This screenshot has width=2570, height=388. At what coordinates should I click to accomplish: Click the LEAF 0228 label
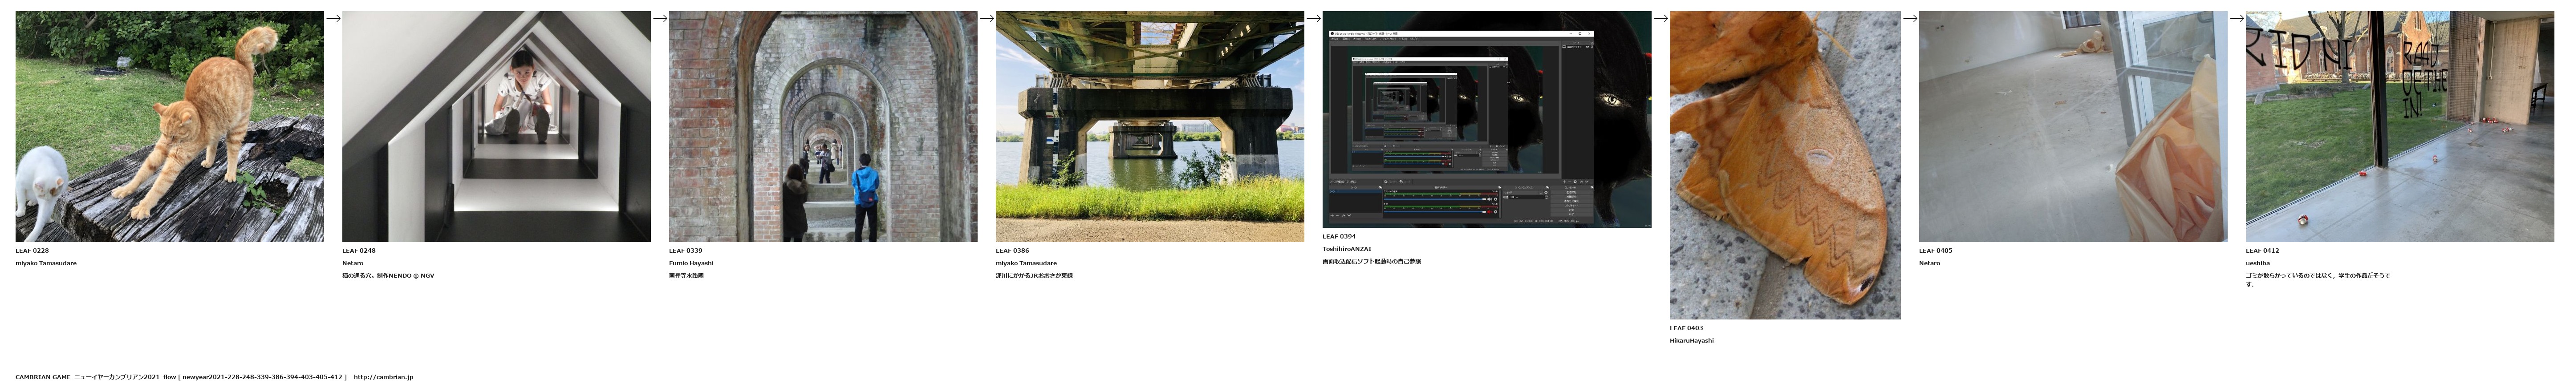click(x=32, y=251)
